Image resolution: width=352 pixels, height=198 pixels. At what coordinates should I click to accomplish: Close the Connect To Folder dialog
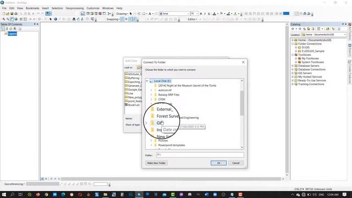243,62
